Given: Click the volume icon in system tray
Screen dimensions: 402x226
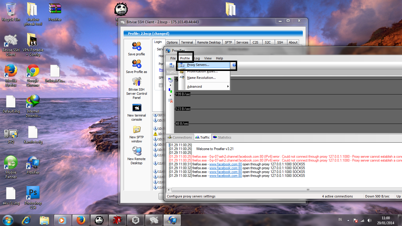Looking at the screenshot, I should point(369,220).
